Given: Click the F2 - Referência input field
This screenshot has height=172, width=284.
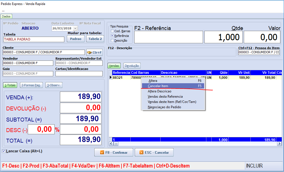Looking at the screenshot, I should [168, 37].
